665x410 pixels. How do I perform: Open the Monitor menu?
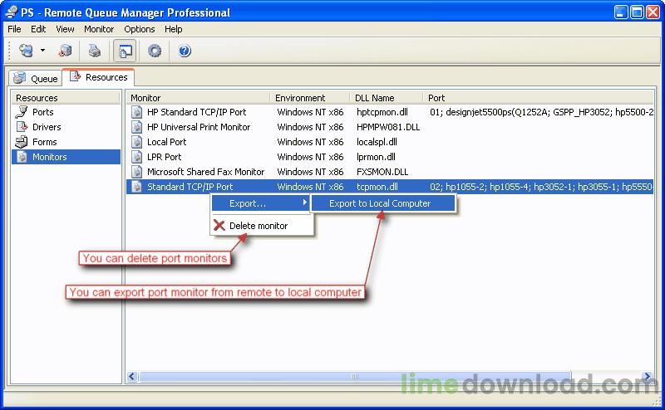99,29
